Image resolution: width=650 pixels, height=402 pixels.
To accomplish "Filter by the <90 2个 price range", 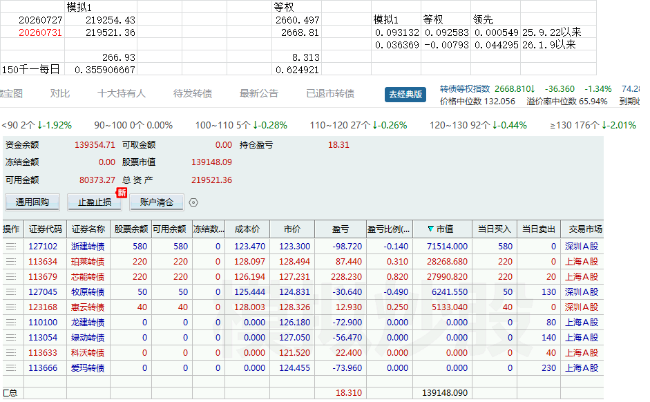I will point(37,125).
